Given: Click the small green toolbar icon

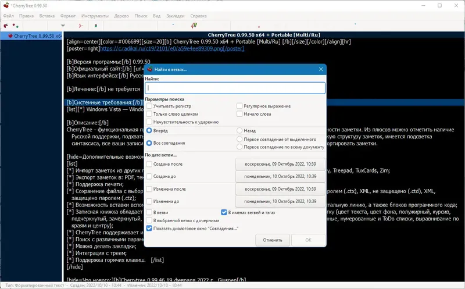Looking at the screenshot, I should coord(96,26).
